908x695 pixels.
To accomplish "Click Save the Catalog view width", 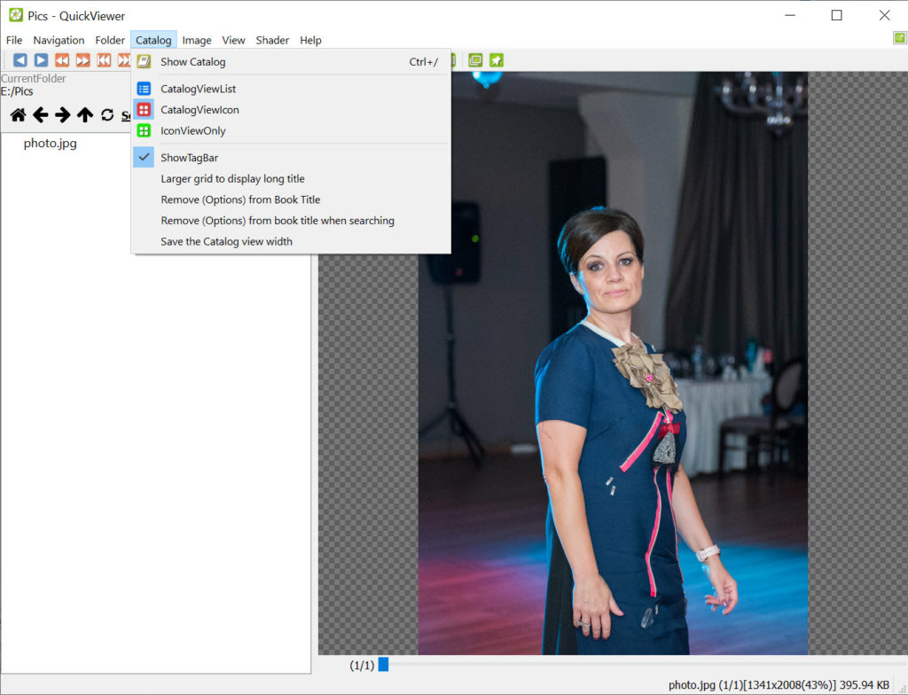I will 226,241.
